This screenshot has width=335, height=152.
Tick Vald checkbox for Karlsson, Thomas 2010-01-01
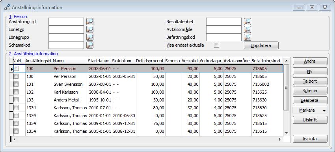click(x=16, y=116)
